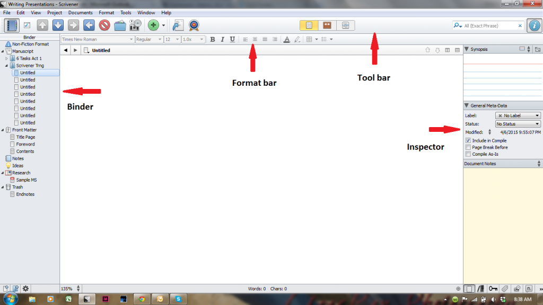543x305 pixels.
Task: Align text left
Action: pyautogui.click(x=245, y=39)
